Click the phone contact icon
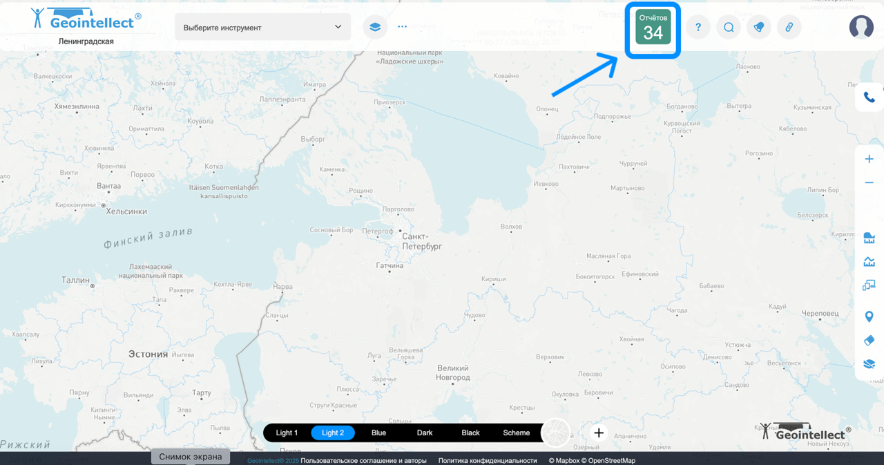884x465 pixels. 869,97
